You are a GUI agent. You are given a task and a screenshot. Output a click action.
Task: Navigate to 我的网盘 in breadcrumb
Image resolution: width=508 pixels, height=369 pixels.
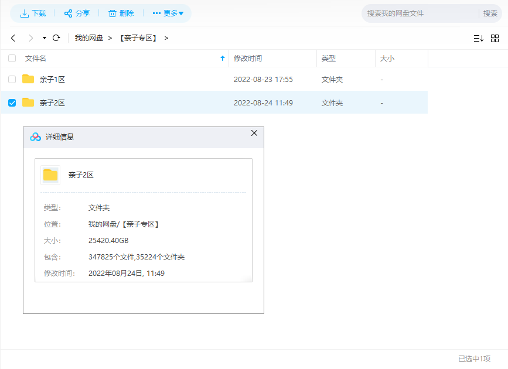tap(88, 38)
